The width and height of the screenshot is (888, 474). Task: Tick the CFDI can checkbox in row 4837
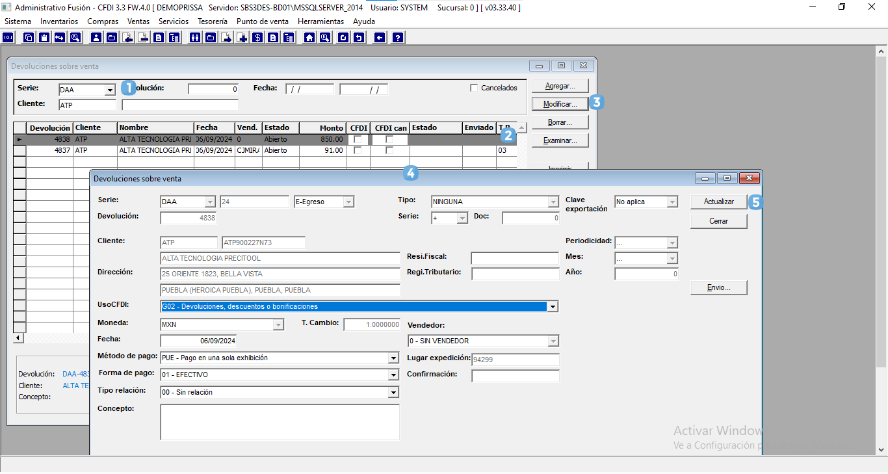tap(389, 150)
